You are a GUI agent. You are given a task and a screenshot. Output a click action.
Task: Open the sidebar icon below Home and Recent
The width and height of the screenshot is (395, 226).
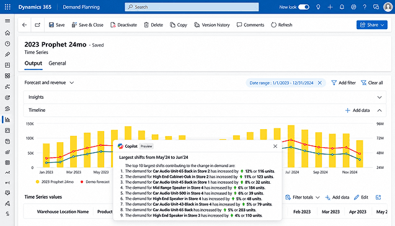(x=7, y=54)
